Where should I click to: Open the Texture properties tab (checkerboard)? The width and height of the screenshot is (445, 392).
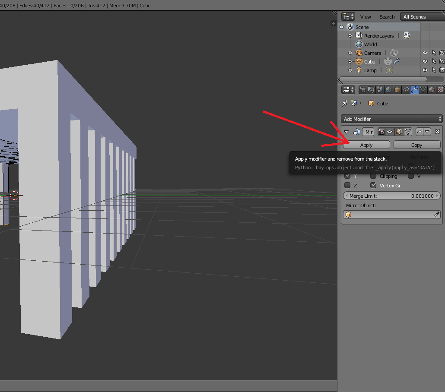[440, 90]
